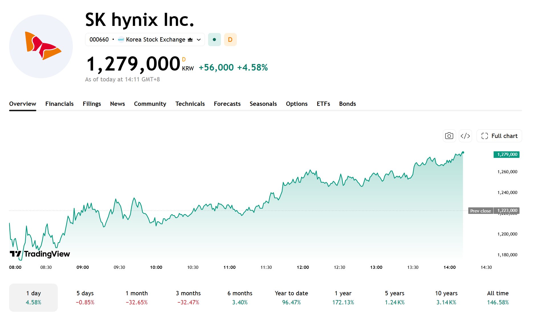The image size is (542, 322).
Task: Open the Options tab
Action: coord(297,104)
